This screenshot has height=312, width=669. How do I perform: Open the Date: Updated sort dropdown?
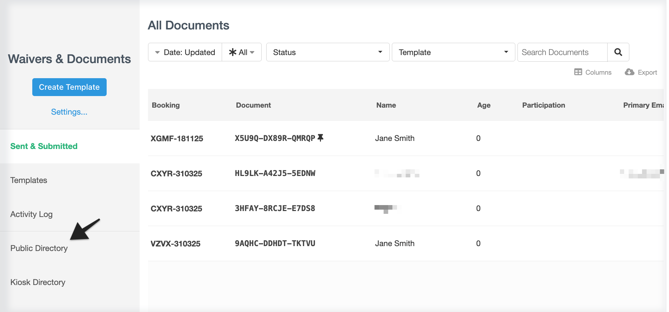(x=185, y=52)
